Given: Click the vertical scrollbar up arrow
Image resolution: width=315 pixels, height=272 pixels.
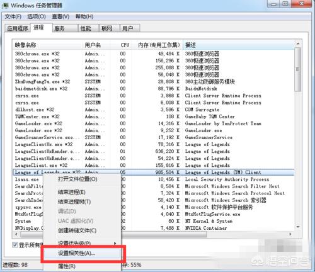Looking at the screenshot, I should pos(297,44).
